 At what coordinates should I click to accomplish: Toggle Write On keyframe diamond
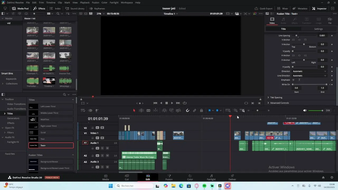click(332, 85)
